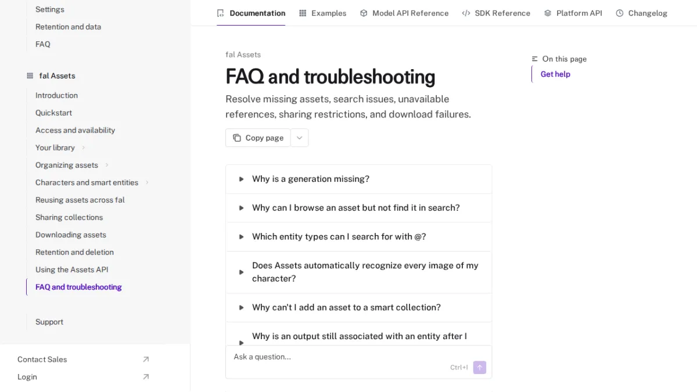697x392 pixels.
Task: Open the Support sidebar link
Action: [x=49, y=322]
